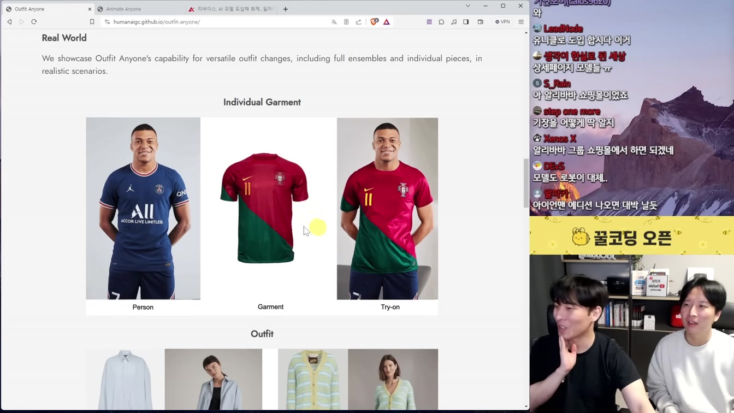This screenshot has height=413, width=734.
Task: Open Brave Rewards triangle icon
Action: click(x=387, y=22)
